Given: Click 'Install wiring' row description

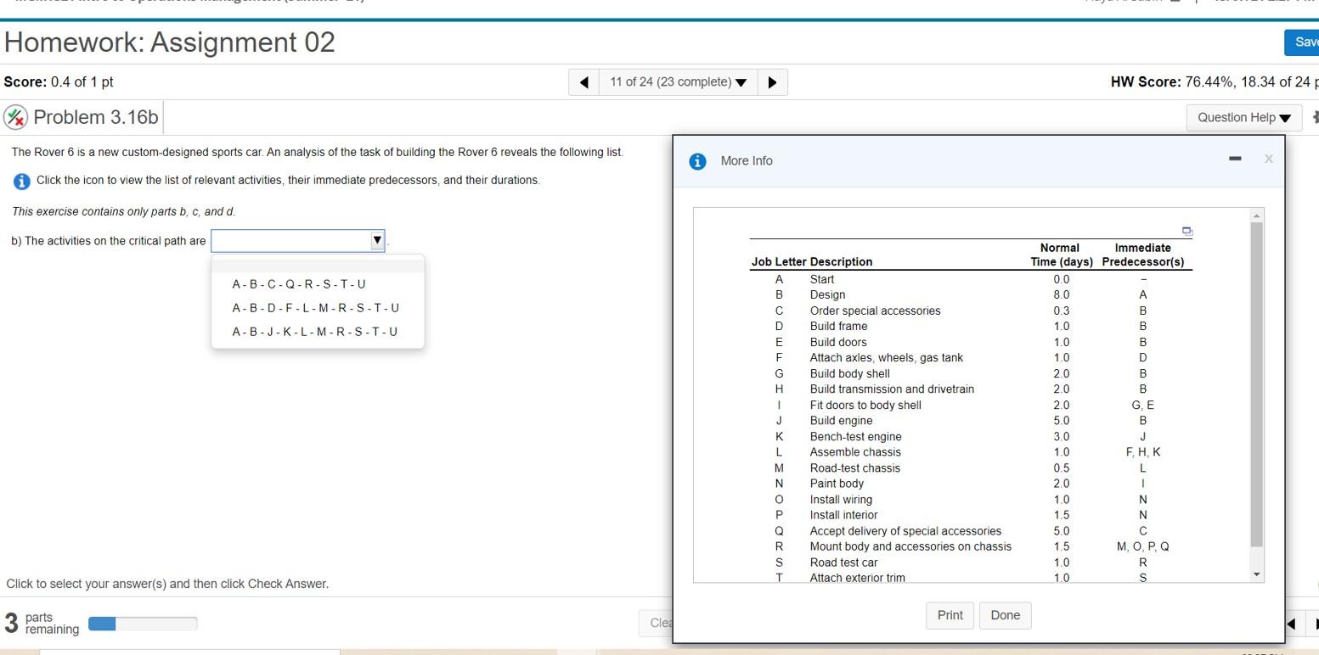Looking at the screenshot, I should 841,500.
